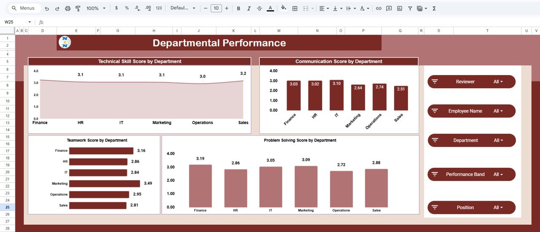This screenshot has width=540, height=232.
Task: Click the Undo icon
Action: pyautogui.click(x=47, y=8)
